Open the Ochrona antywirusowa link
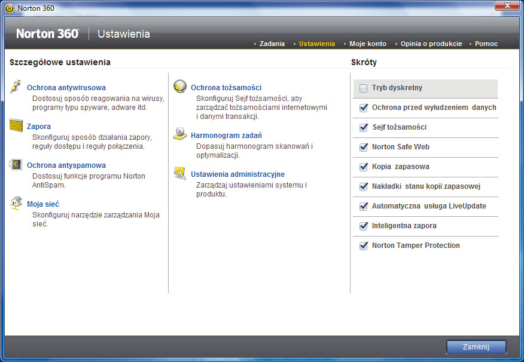524x362 pixels. coord(66,88)
